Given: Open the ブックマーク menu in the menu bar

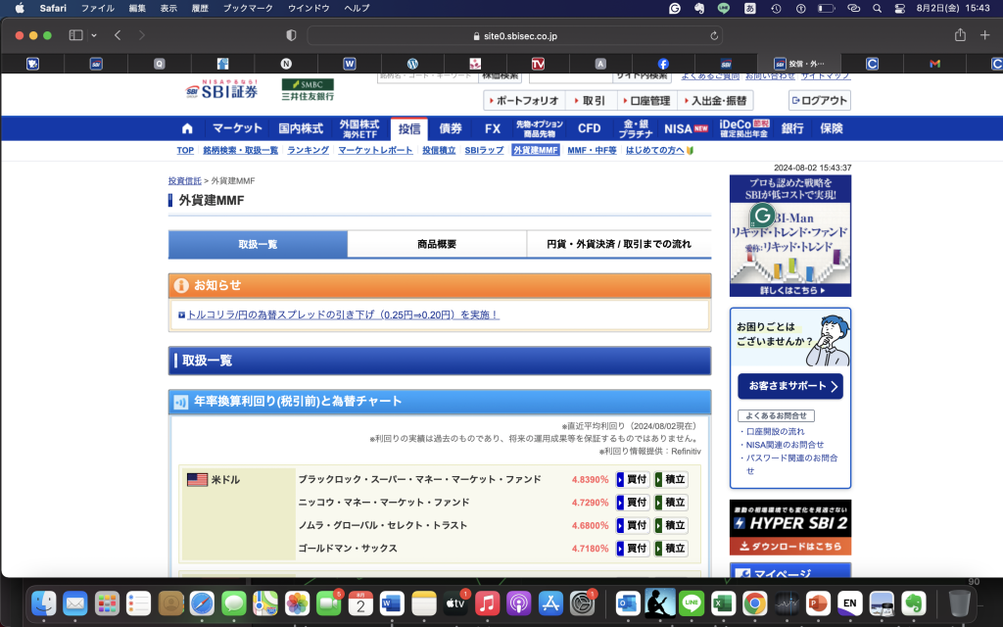Looking at the screenshot, I should point(244,8).
